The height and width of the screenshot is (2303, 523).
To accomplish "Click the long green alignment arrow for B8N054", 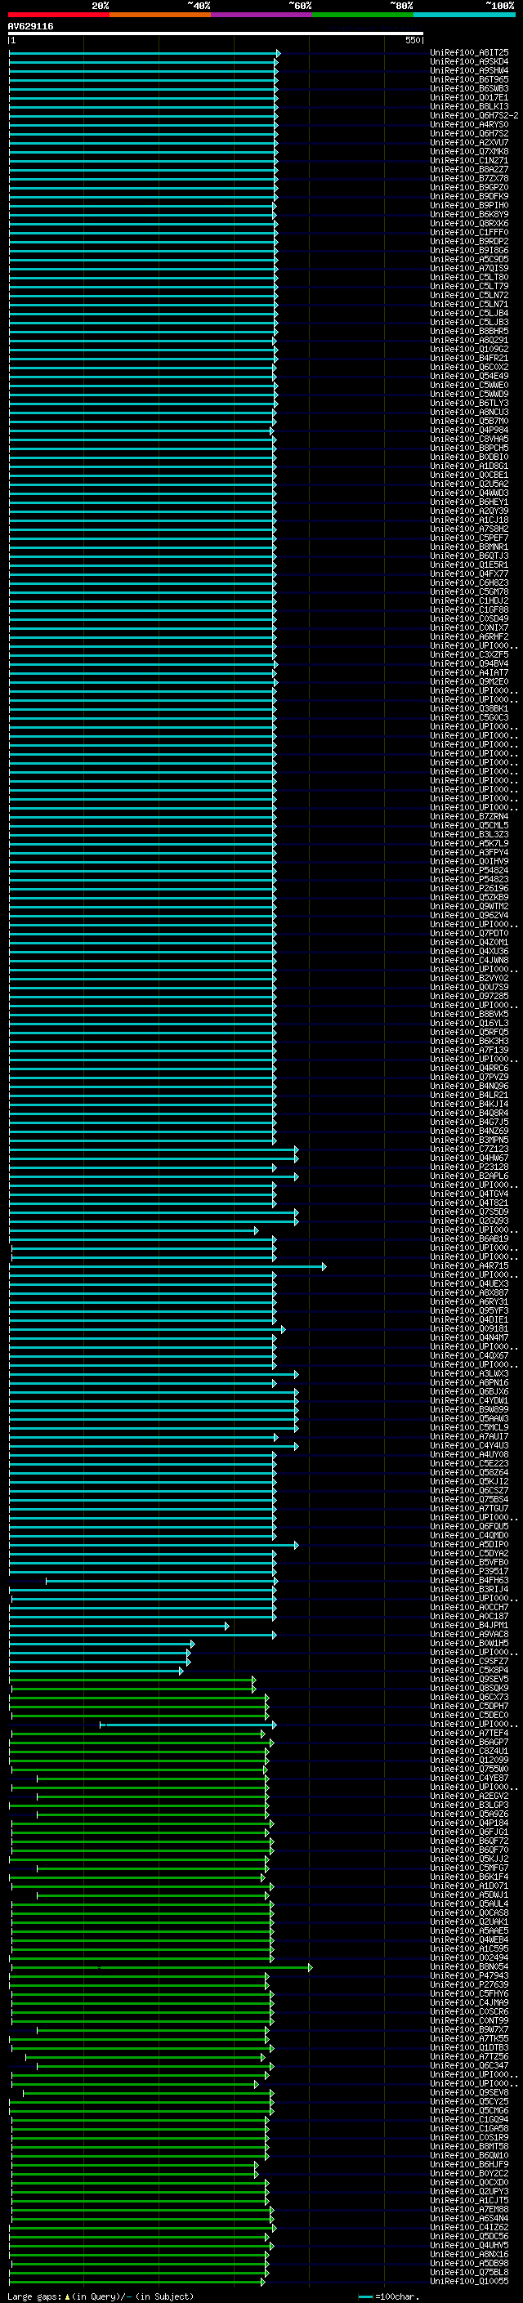I will click(162, 1967).
